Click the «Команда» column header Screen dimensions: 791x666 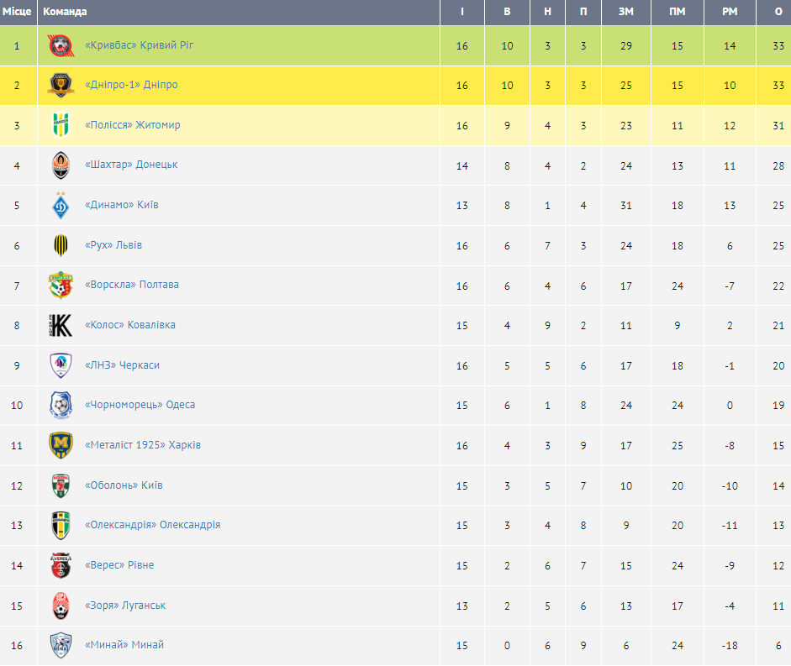point(65,12)
